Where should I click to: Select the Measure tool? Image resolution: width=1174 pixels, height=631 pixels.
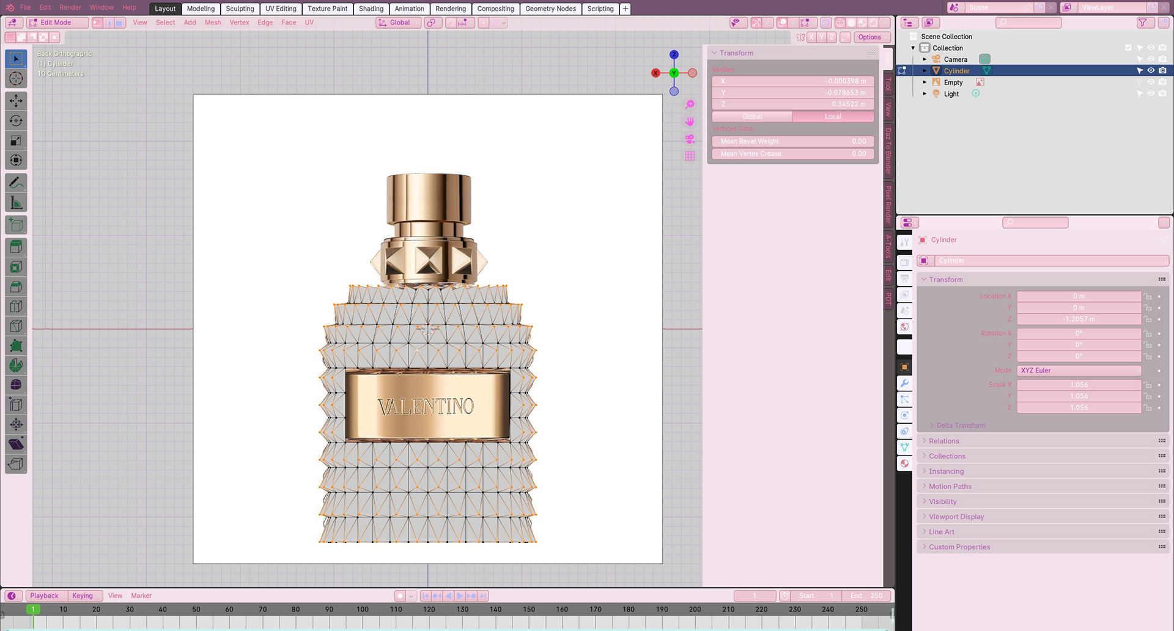coord(16,202)
